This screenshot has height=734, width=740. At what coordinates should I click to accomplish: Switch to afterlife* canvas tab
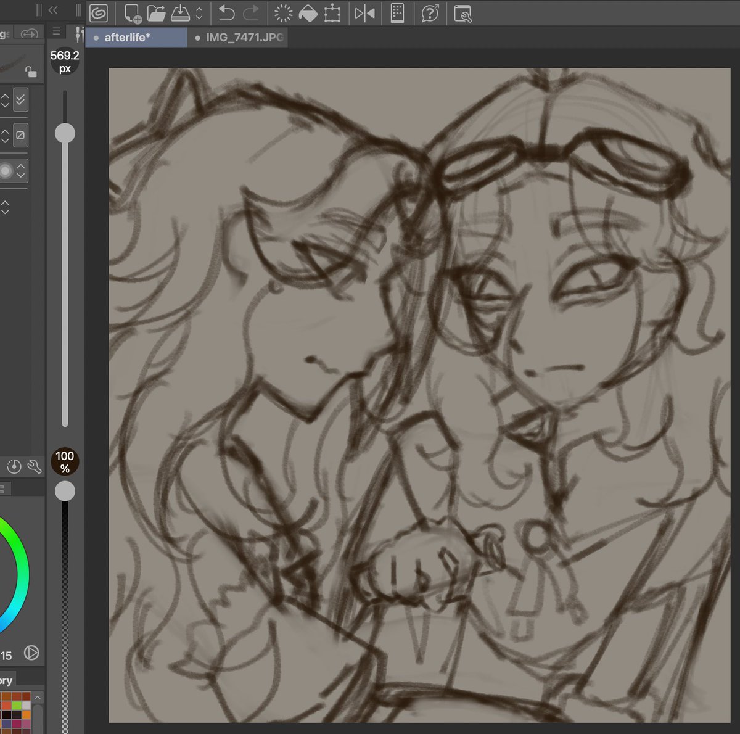(x=136, y=38)
